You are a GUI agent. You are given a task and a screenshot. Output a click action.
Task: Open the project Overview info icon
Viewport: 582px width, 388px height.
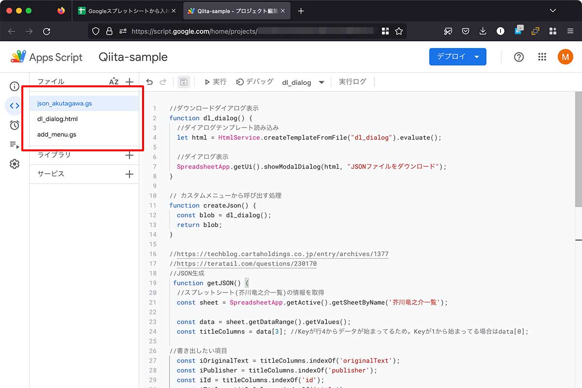tap(14, 86)
